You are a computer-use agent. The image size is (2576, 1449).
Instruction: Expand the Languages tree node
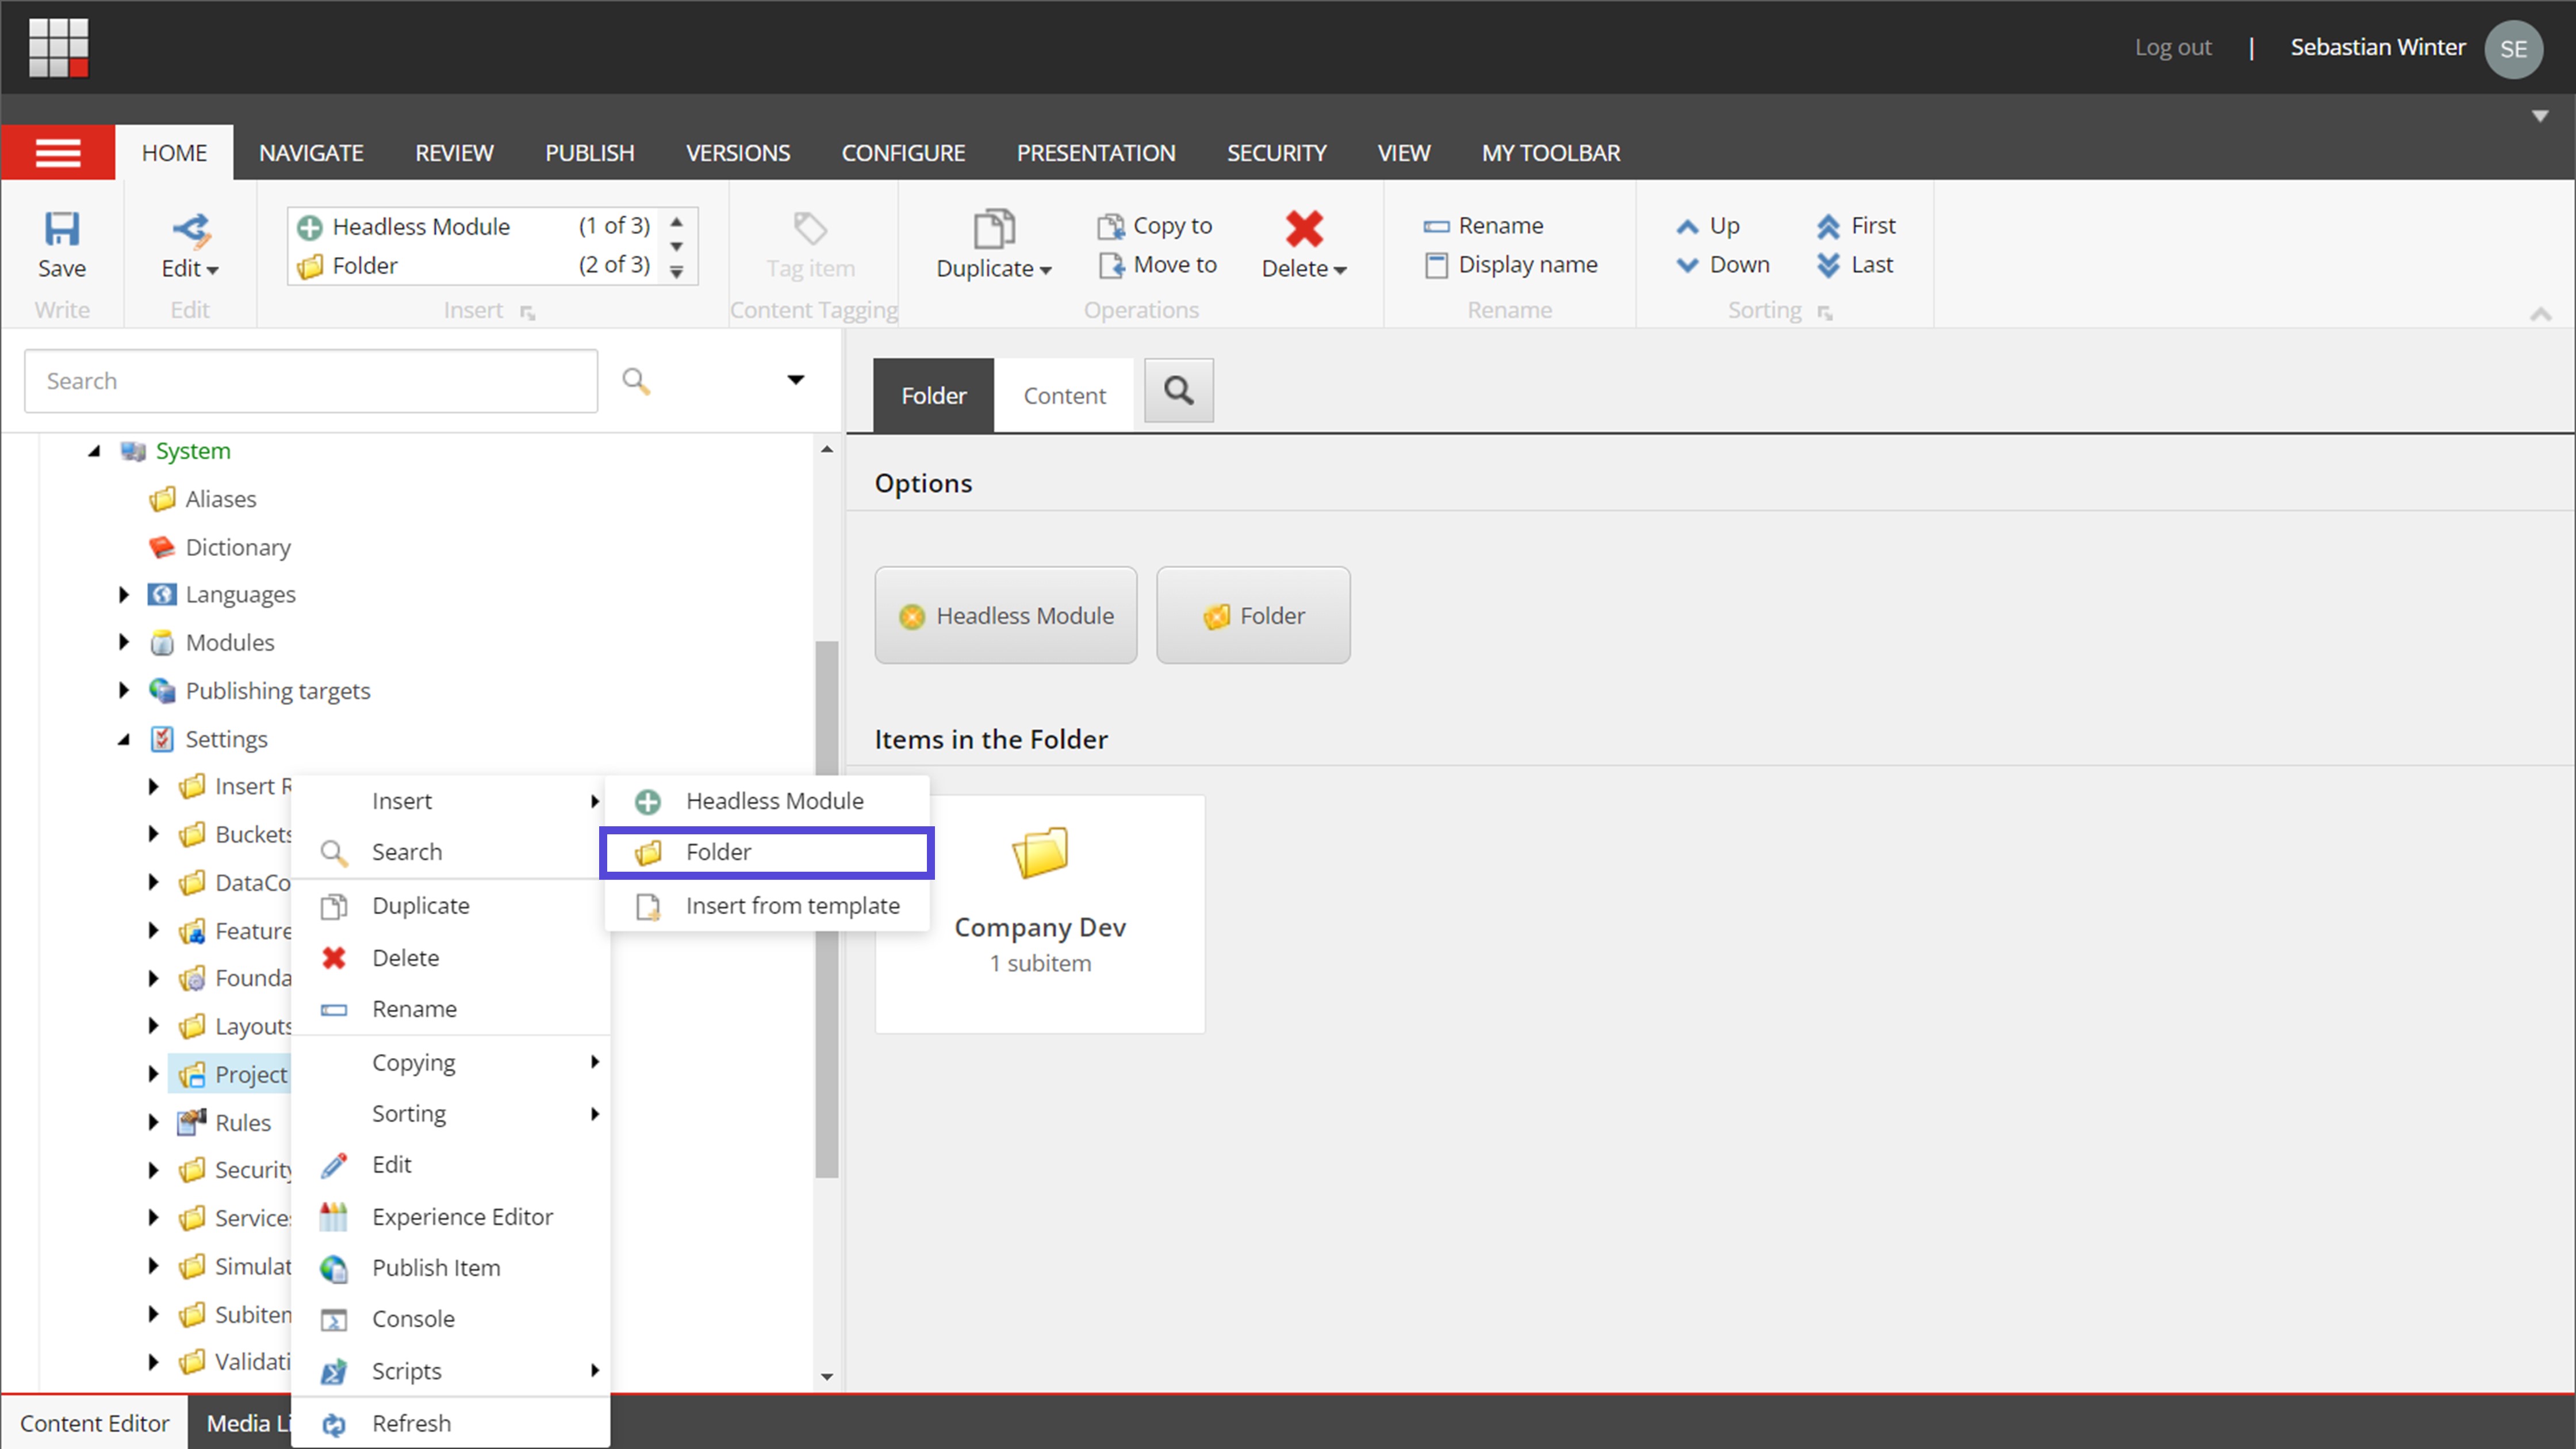pyautogui.click(x=123, y=593)
